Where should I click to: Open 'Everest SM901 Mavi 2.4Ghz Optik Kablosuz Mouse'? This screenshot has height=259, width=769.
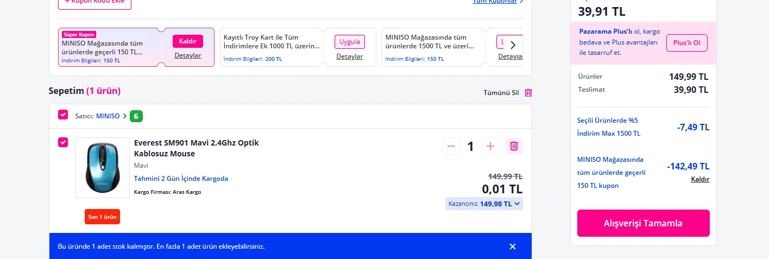click(x=197, y=148)
